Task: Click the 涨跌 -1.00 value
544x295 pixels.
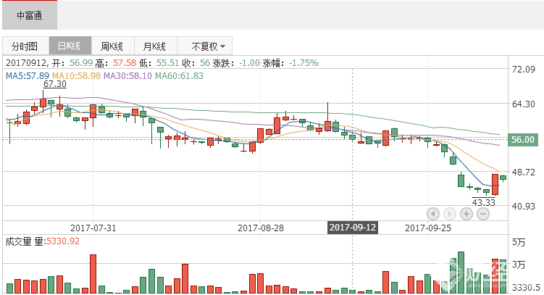Action: 249,63
